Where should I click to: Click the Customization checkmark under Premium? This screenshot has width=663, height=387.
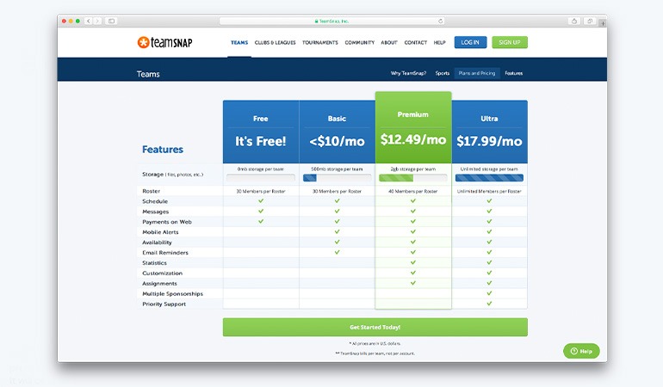[413, 273]
